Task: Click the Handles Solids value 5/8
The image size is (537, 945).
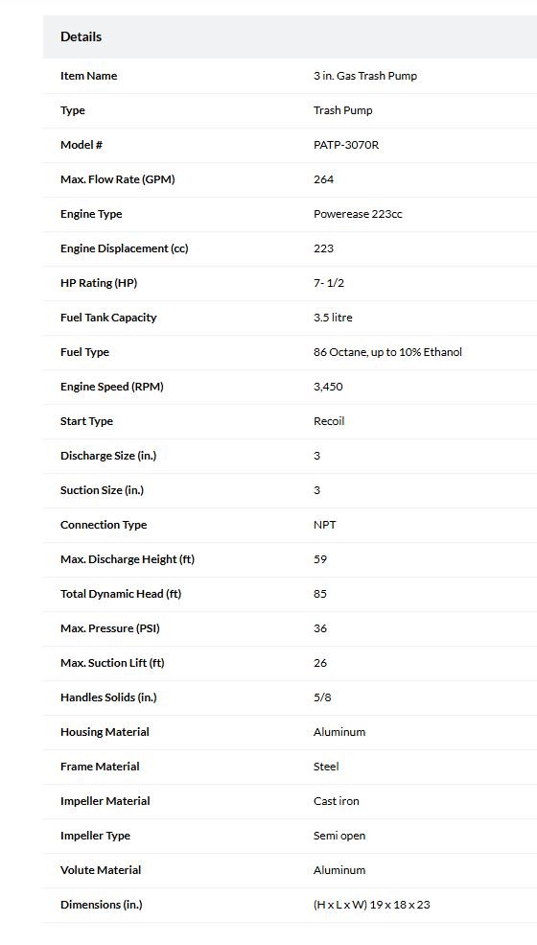Action: 322,697
